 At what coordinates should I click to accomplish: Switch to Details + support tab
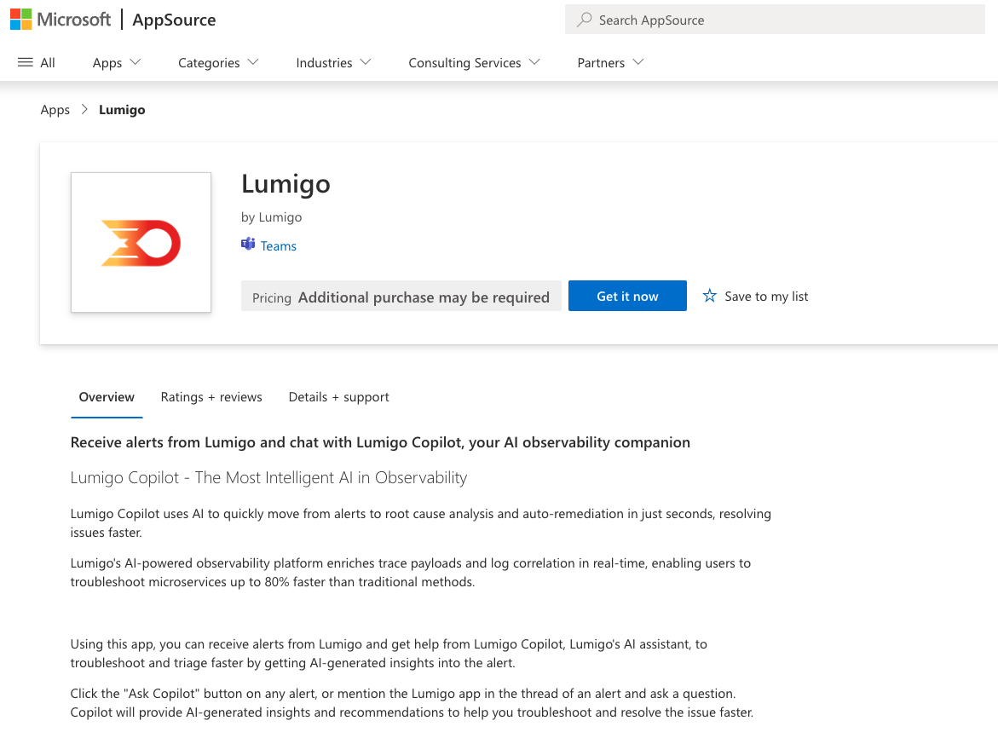coord(338,397)
